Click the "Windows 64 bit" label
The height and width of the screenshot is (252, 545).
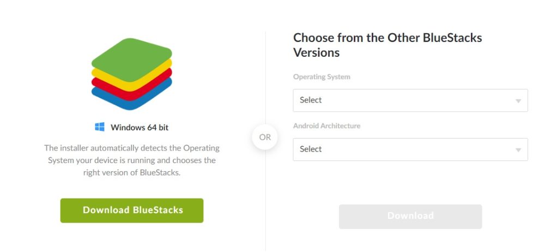pos(140,128)
